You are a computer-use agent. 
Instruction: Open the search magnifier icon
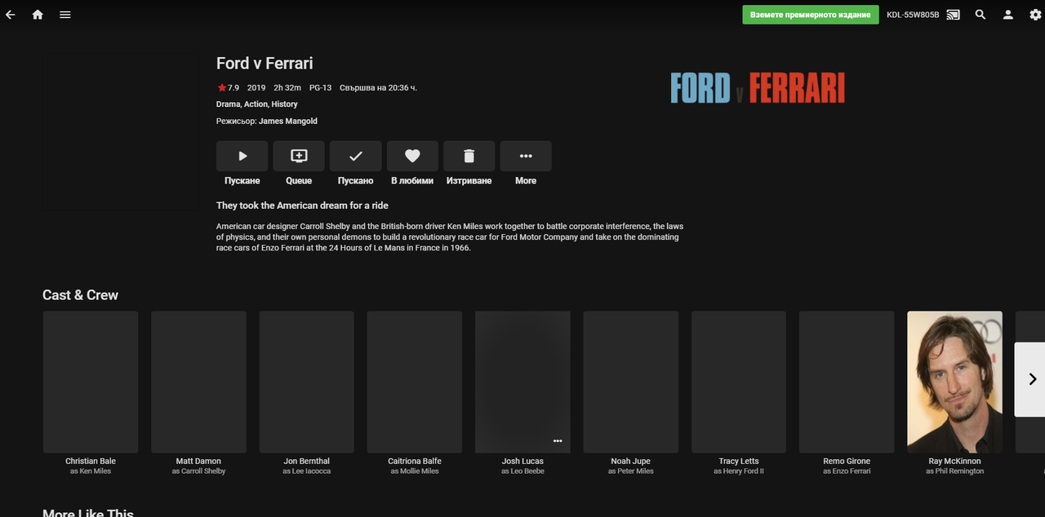(981, 15)
